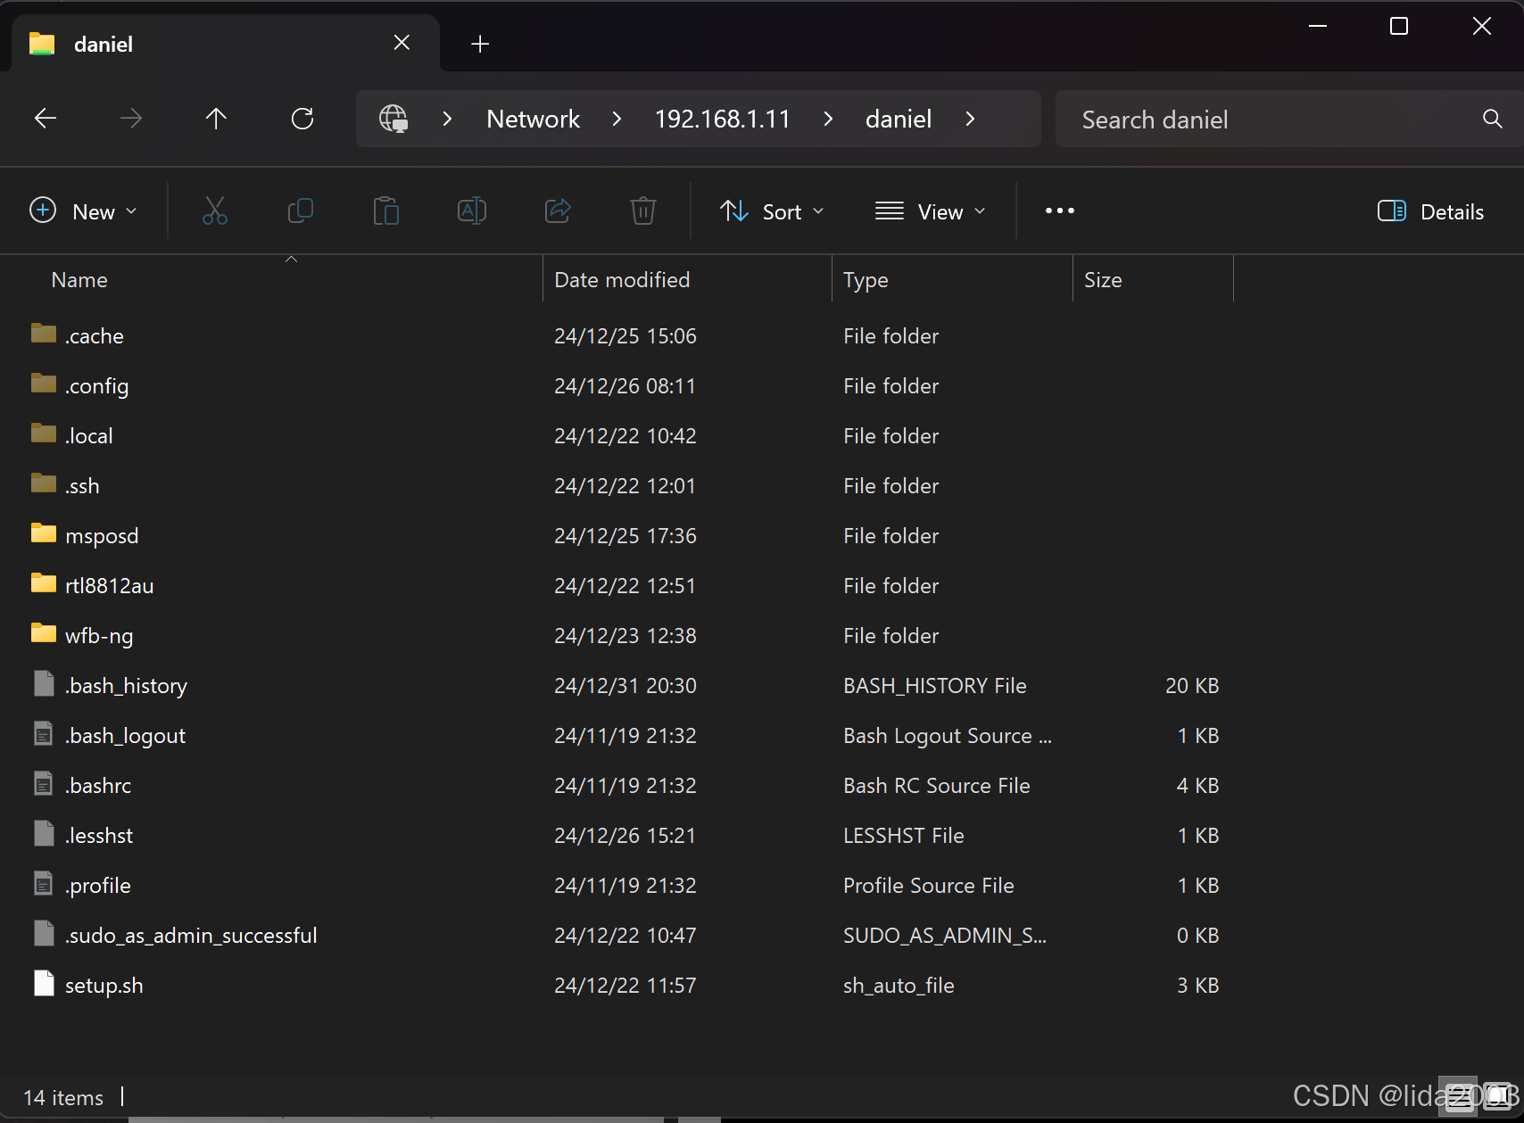The width and height of the screenshot is (1524, 1123).
Task: Click the 20 KB size of .bash_history
Action: pyautogui.click(x=1192, y=685)
